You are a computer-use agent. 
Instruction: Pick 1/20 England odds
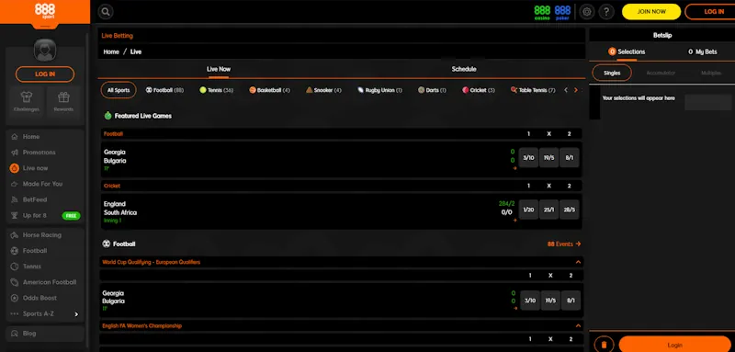click(528, 210)
